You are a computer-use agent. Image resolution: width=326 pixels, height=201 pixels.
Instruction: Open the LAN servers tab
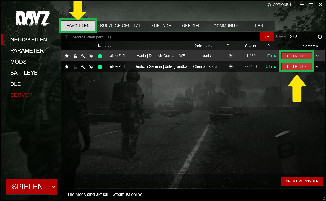coord(259,26)
